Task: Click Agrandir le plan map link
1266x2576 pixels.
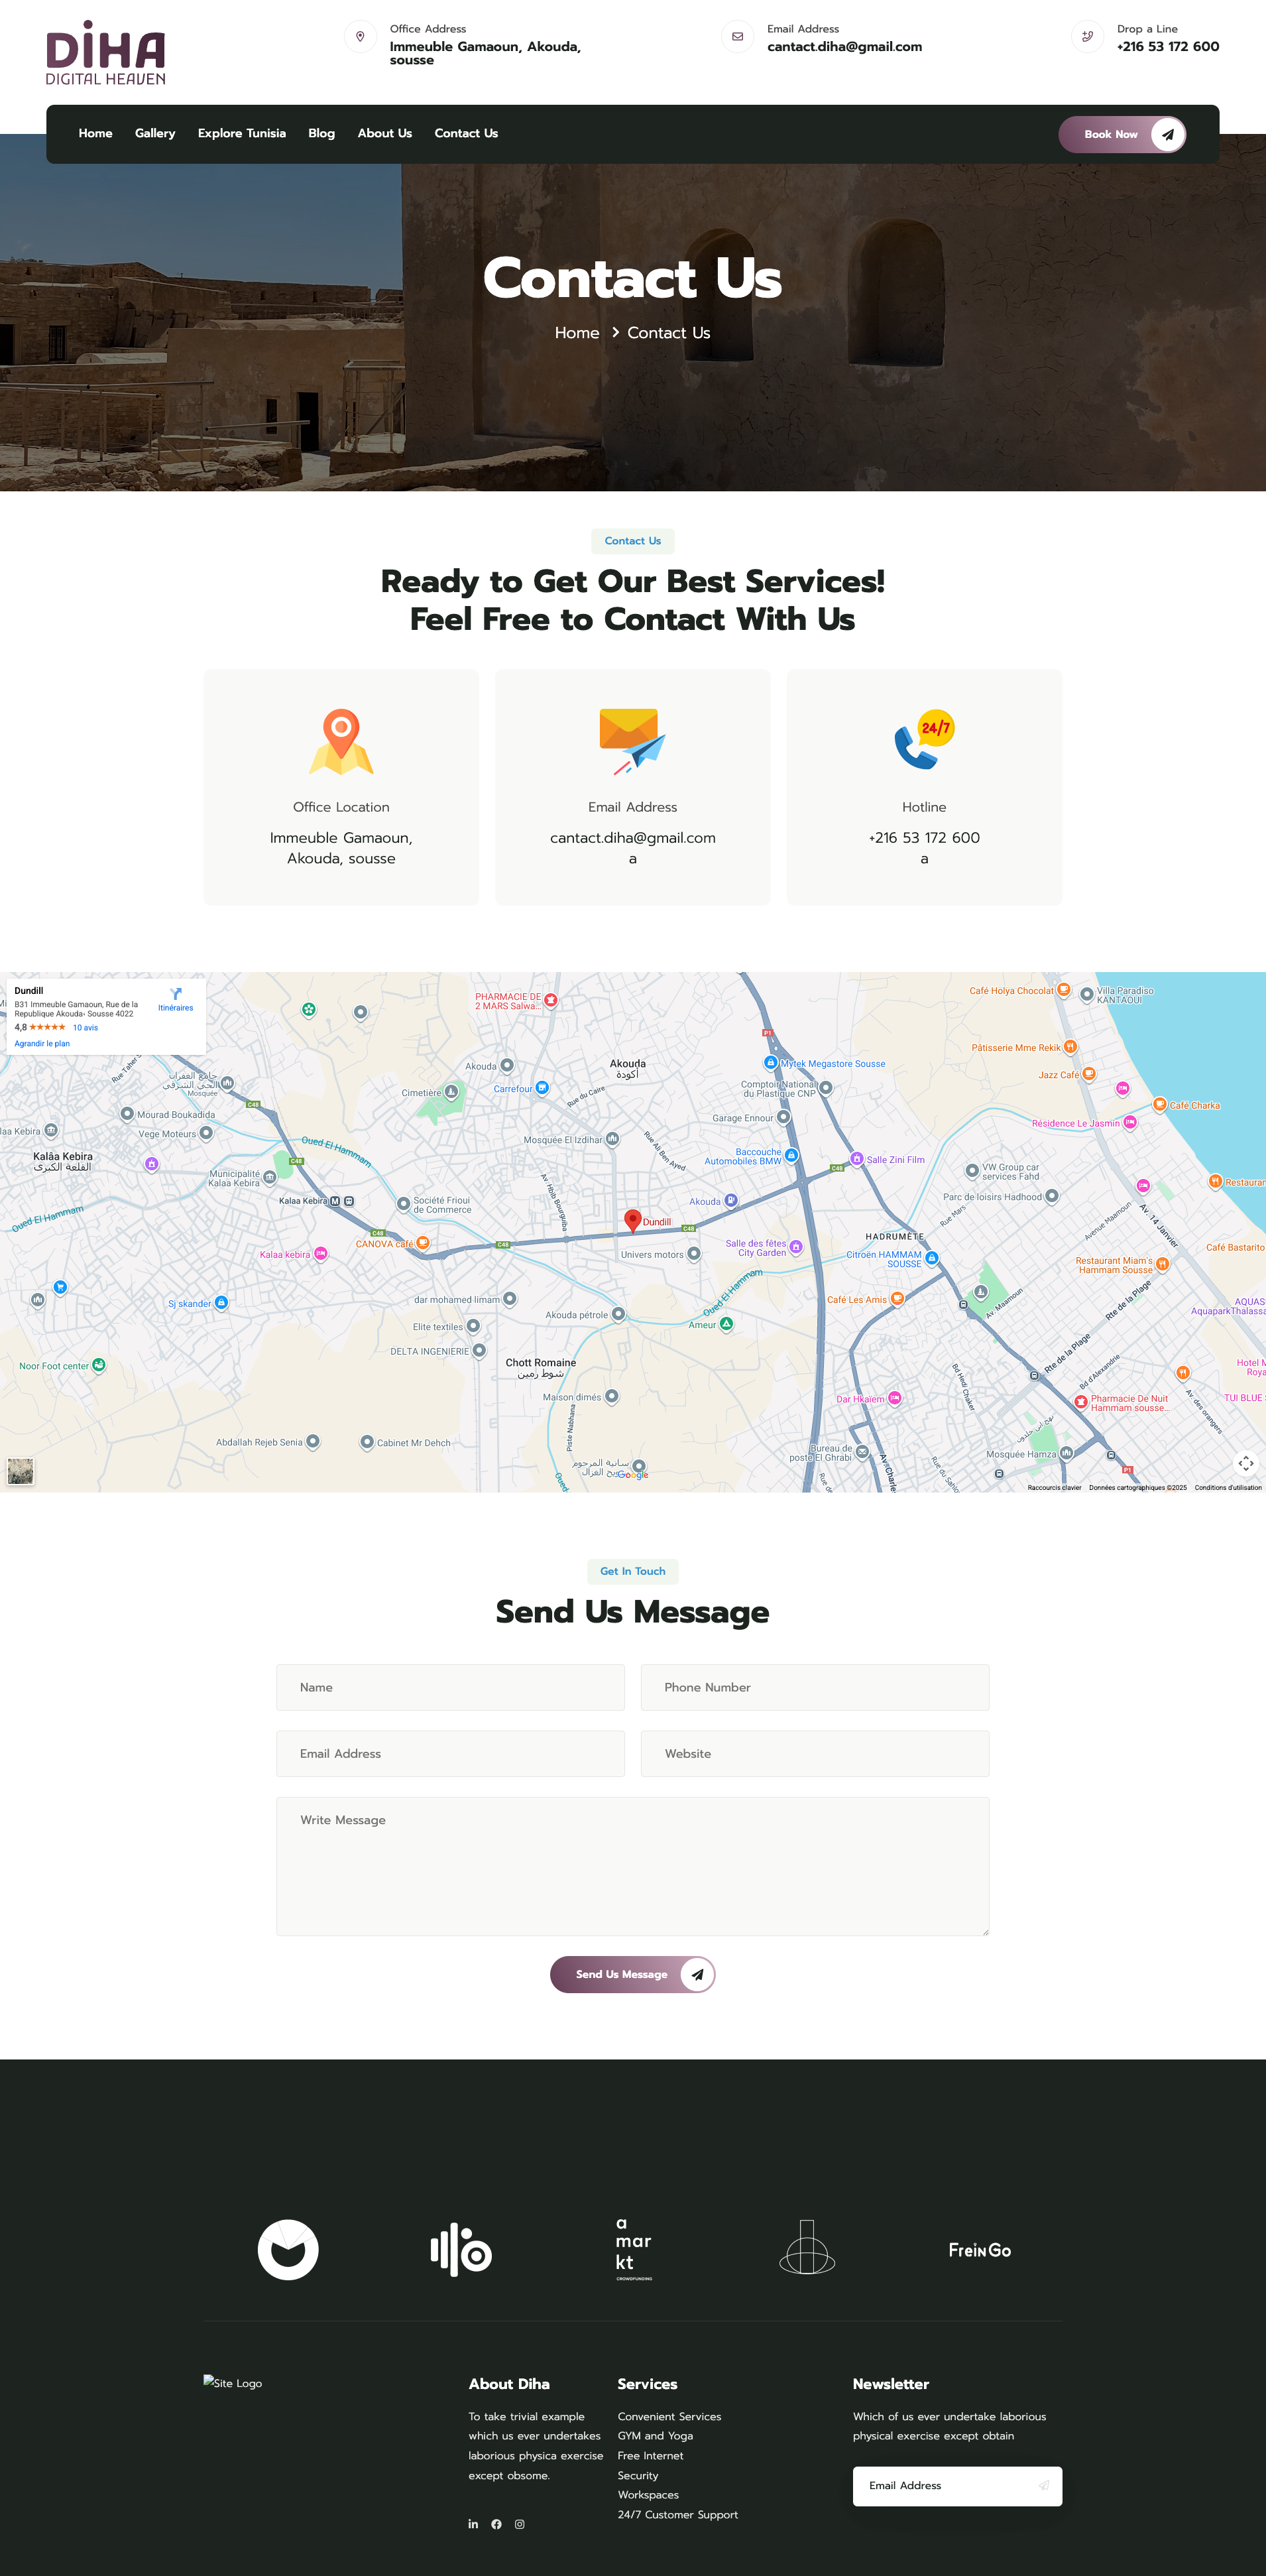Action: click(42, 1043)
